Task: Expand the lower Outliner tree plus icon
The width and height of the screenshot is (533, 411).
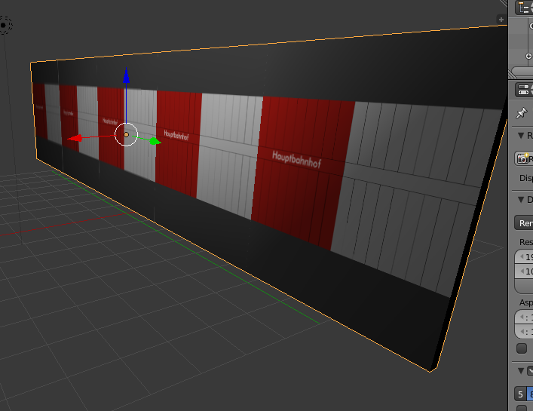Action: [528, 56]
